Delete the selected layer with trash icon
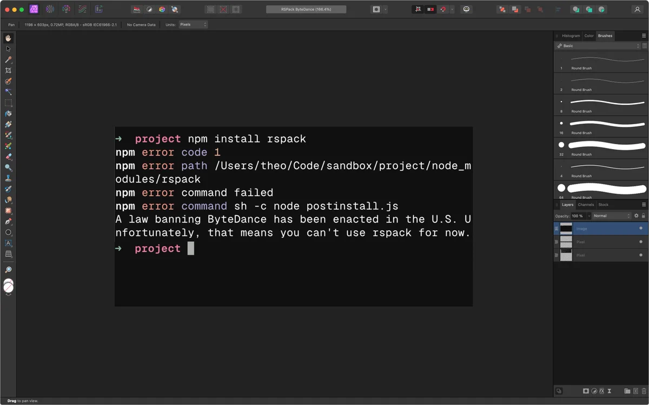Viewport: 649px width, 405px height. [644, 391]
